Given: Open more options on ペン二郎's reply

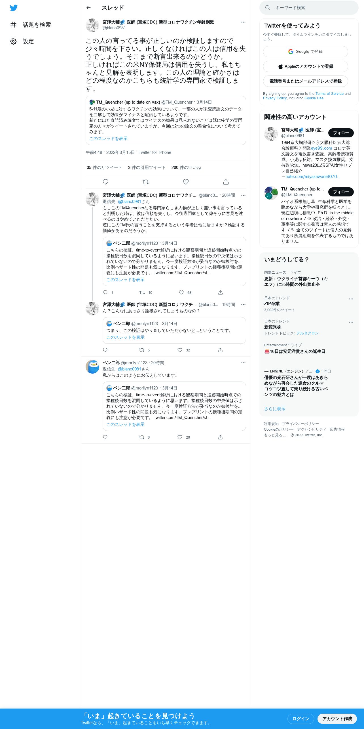Looking at the screenshot, I should [x=243, y=363].
